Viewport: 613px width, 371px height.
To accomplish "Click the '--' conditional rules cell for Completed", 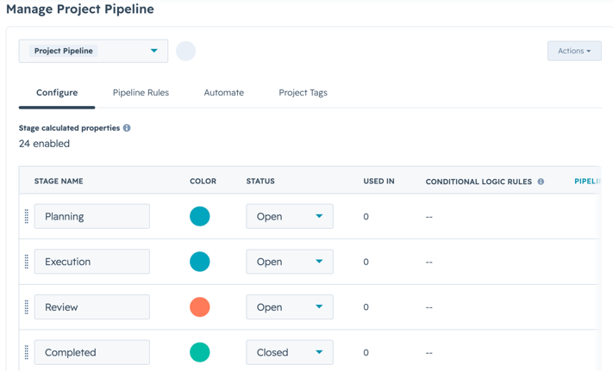I will [429, 353].
